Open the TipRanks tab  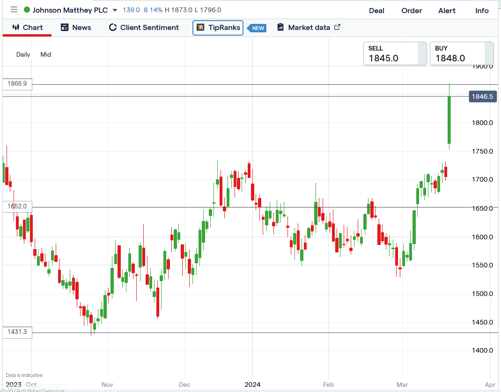(218, 28)
